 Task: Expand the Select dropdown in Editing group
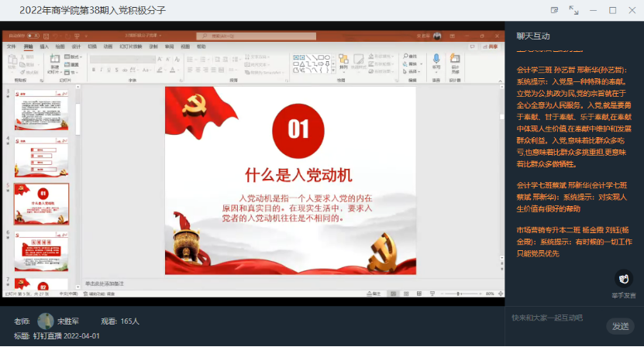click(412, 70)
